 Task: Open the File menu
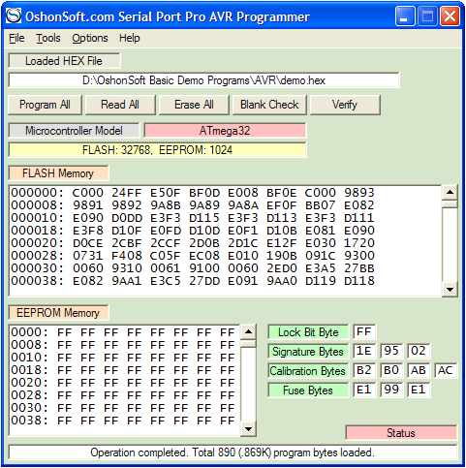click(x=16, y=38)
